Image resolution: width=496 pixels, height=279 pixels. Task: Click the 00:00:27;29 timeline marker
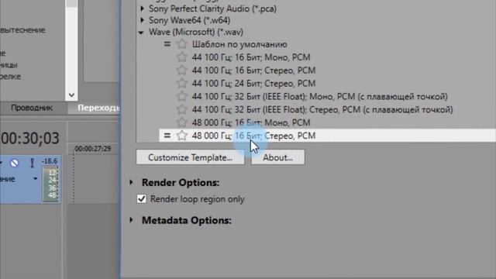[x=93, y=149]
